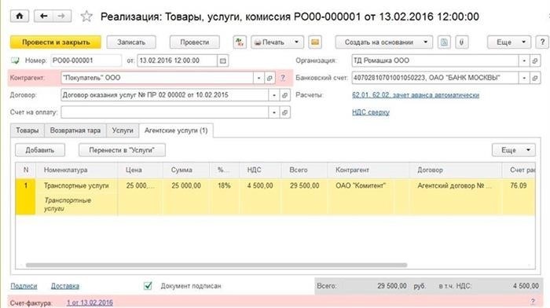
Task: Click the yellow envelope email icon
Action: (315, 42)
